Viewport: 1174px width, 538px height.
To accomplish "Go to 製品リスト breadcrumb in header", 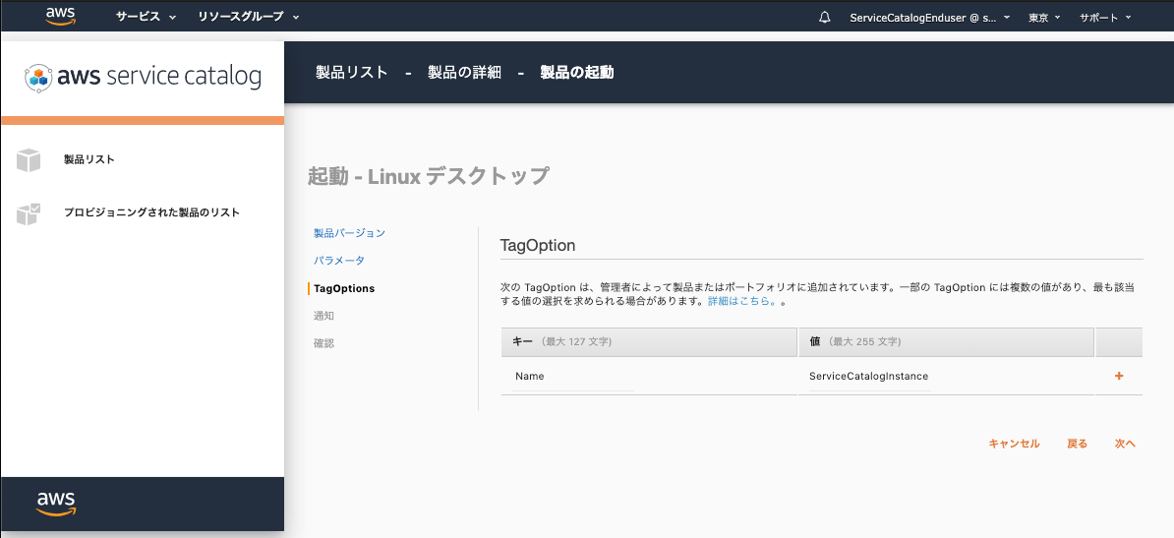I will tap(352, 73).
